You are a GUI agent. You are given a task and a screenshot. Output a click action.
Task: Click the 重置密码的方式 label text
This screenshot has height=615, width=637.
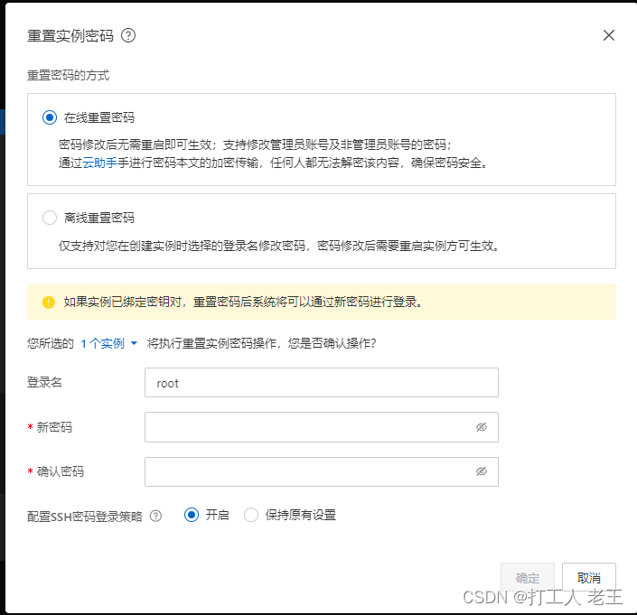pos(69,76)
